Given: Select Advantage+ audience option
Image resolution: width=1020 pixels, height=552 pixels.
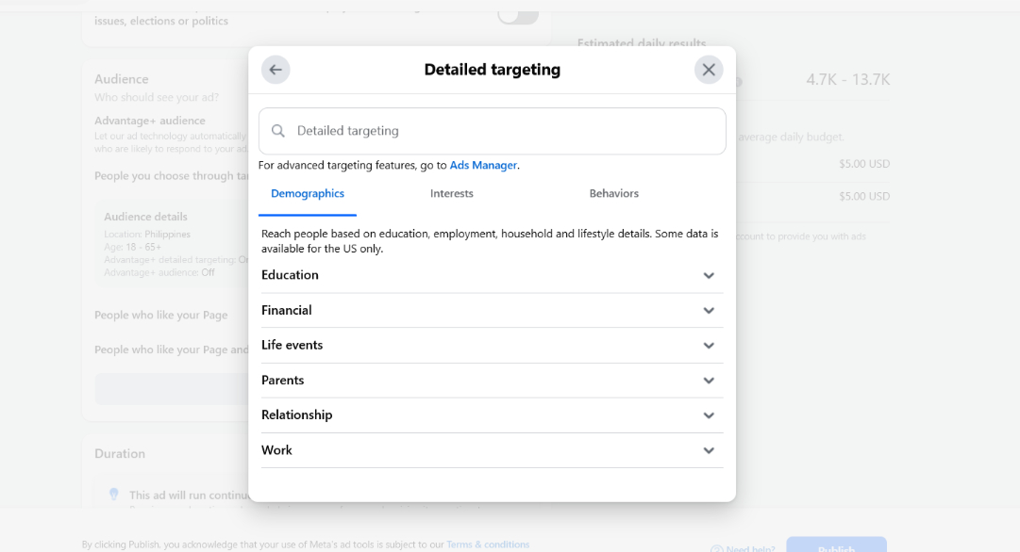Looking at the screenshot, I should tap(150, 121).
